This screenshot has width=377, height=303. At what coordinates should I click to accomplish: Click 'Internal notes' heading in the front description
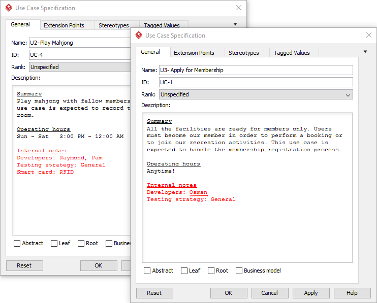172,185
